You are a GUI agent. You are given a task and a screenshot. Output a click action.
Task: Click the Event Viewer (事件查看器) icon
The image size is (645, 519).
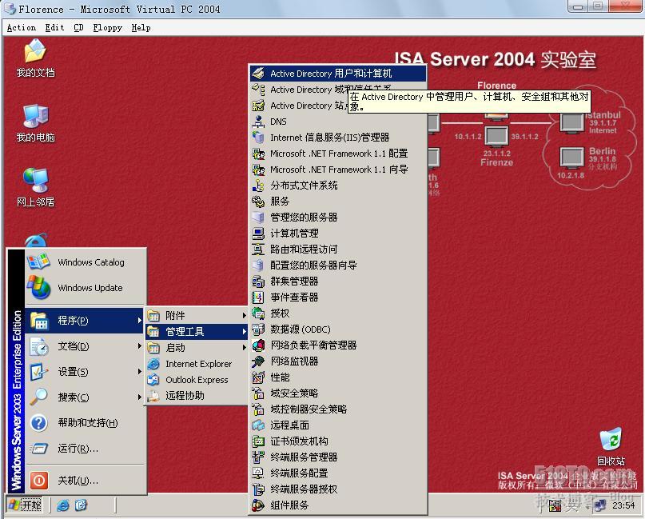pos(258,297)
